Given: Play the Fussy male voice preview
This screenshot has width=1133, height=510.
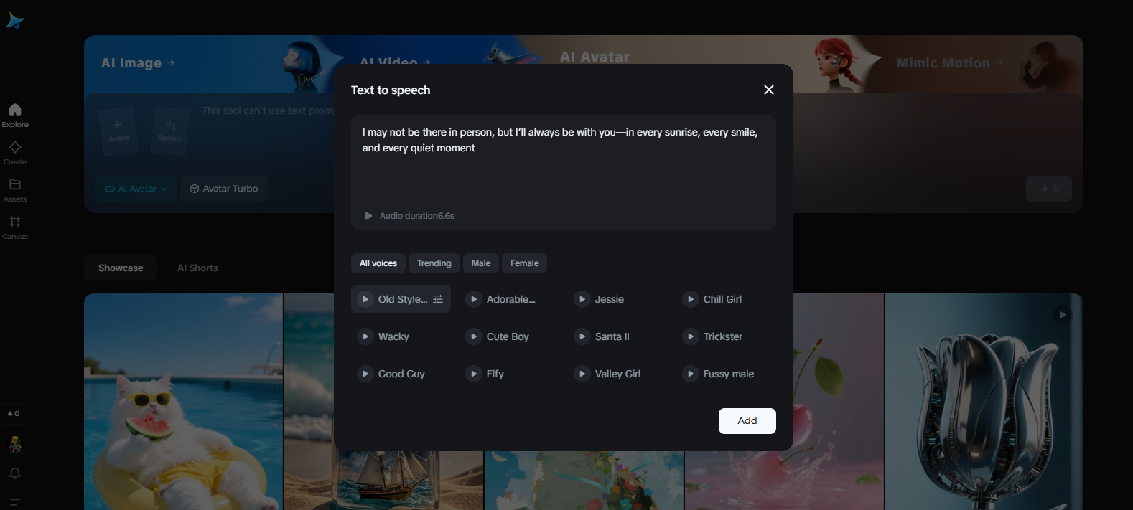Looking at the screenshot, I should pyautogui.click(x=691, y=374).
